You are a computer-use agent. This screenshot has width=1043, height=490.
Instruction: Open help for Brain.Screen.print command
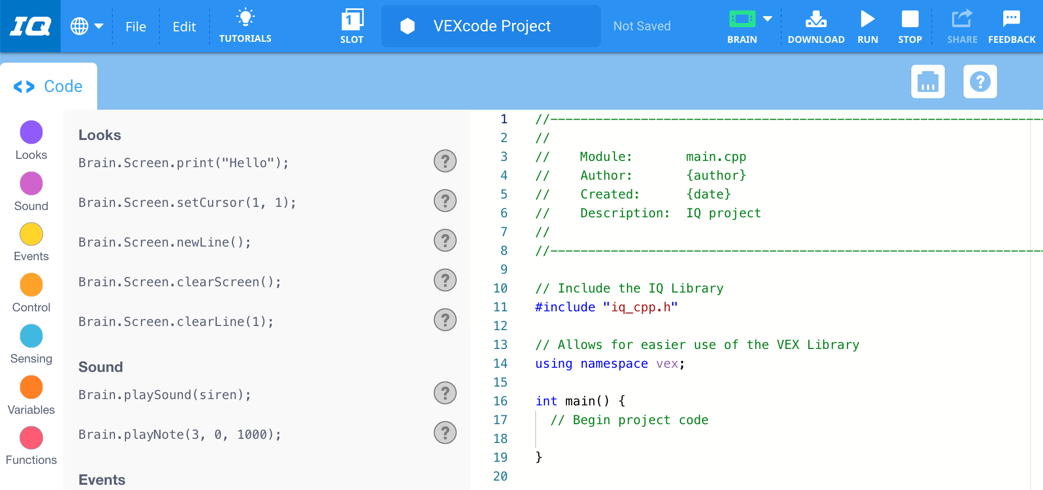point(445,161)
